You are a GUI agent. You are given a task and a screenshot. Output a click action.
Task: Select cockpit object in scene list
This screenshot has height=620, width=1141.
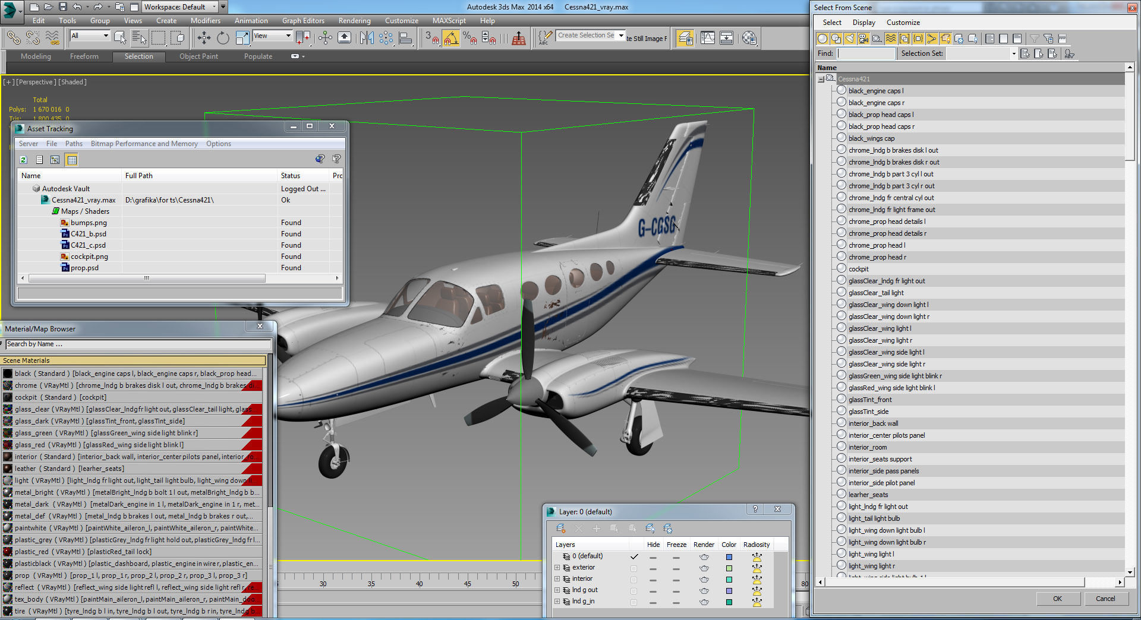click(858, 269)
